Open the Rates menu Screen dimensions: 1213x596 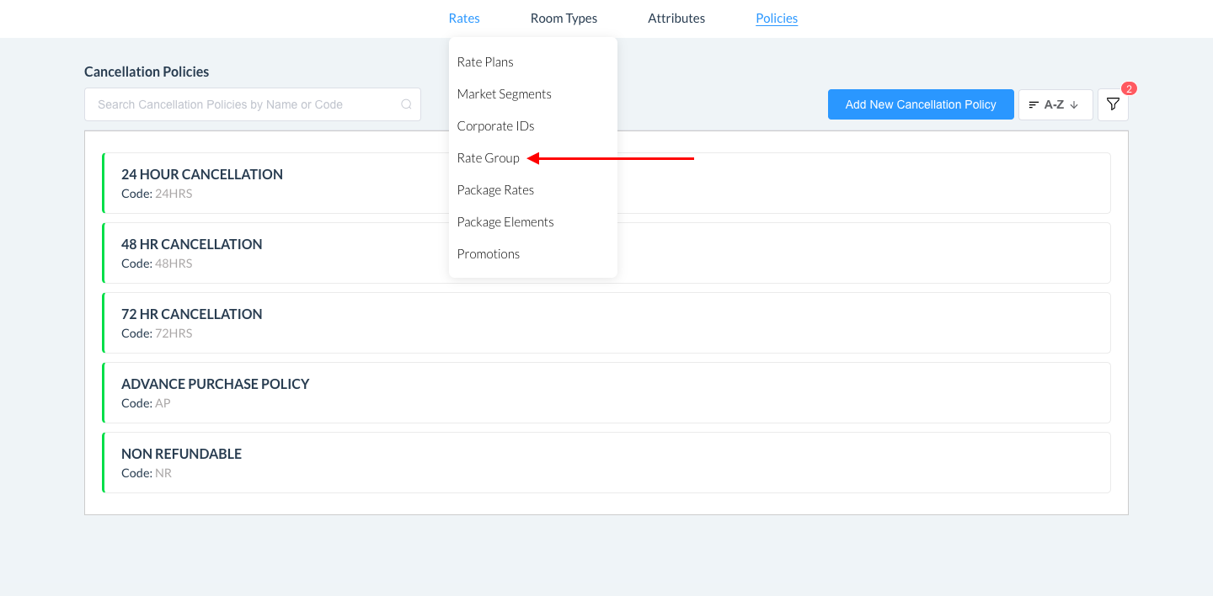coord(464,19)
